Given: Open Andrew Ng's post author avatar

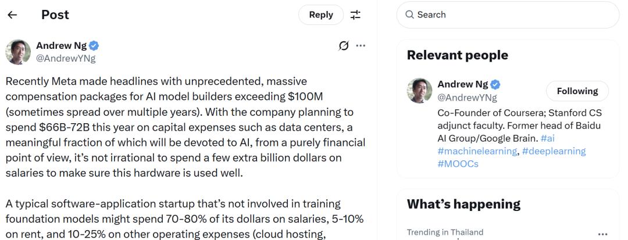Looking at the screenshot, I should 18,52.
